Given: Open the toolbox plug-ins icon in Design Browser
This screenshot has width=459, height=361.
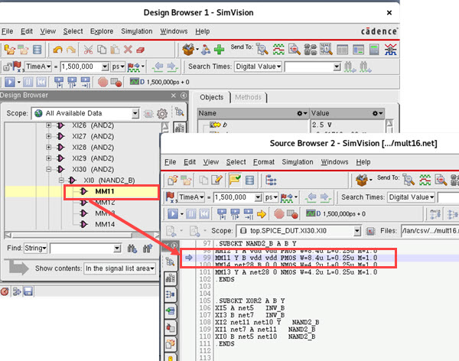Looking at the screenshot, I should (x=188, y=50).
